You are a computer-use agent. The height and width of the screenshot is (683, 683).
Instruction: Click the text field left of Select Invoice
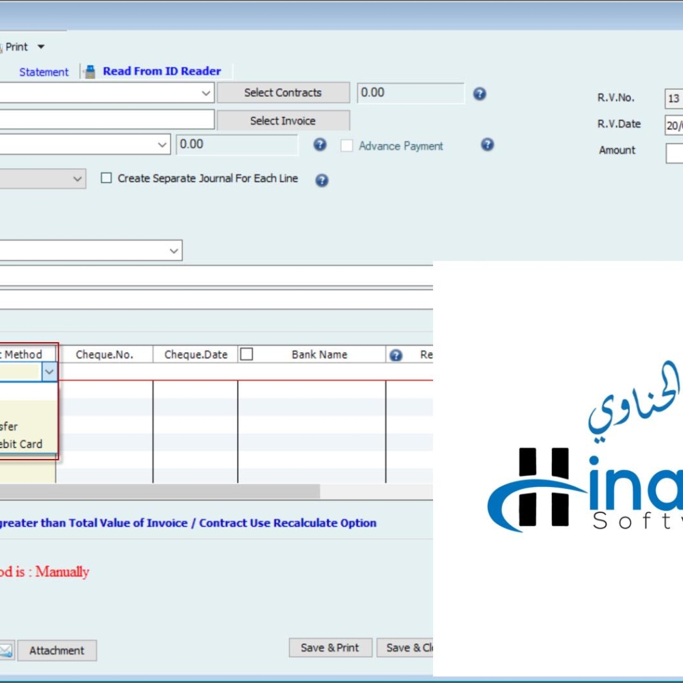[x=107, y=120]
